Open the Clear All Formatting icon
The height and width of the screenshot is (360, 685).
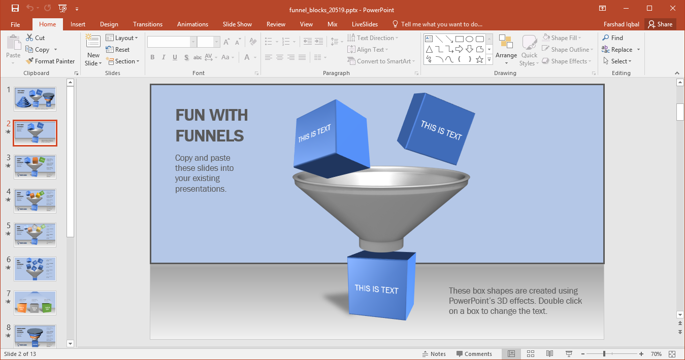point(253,41)
